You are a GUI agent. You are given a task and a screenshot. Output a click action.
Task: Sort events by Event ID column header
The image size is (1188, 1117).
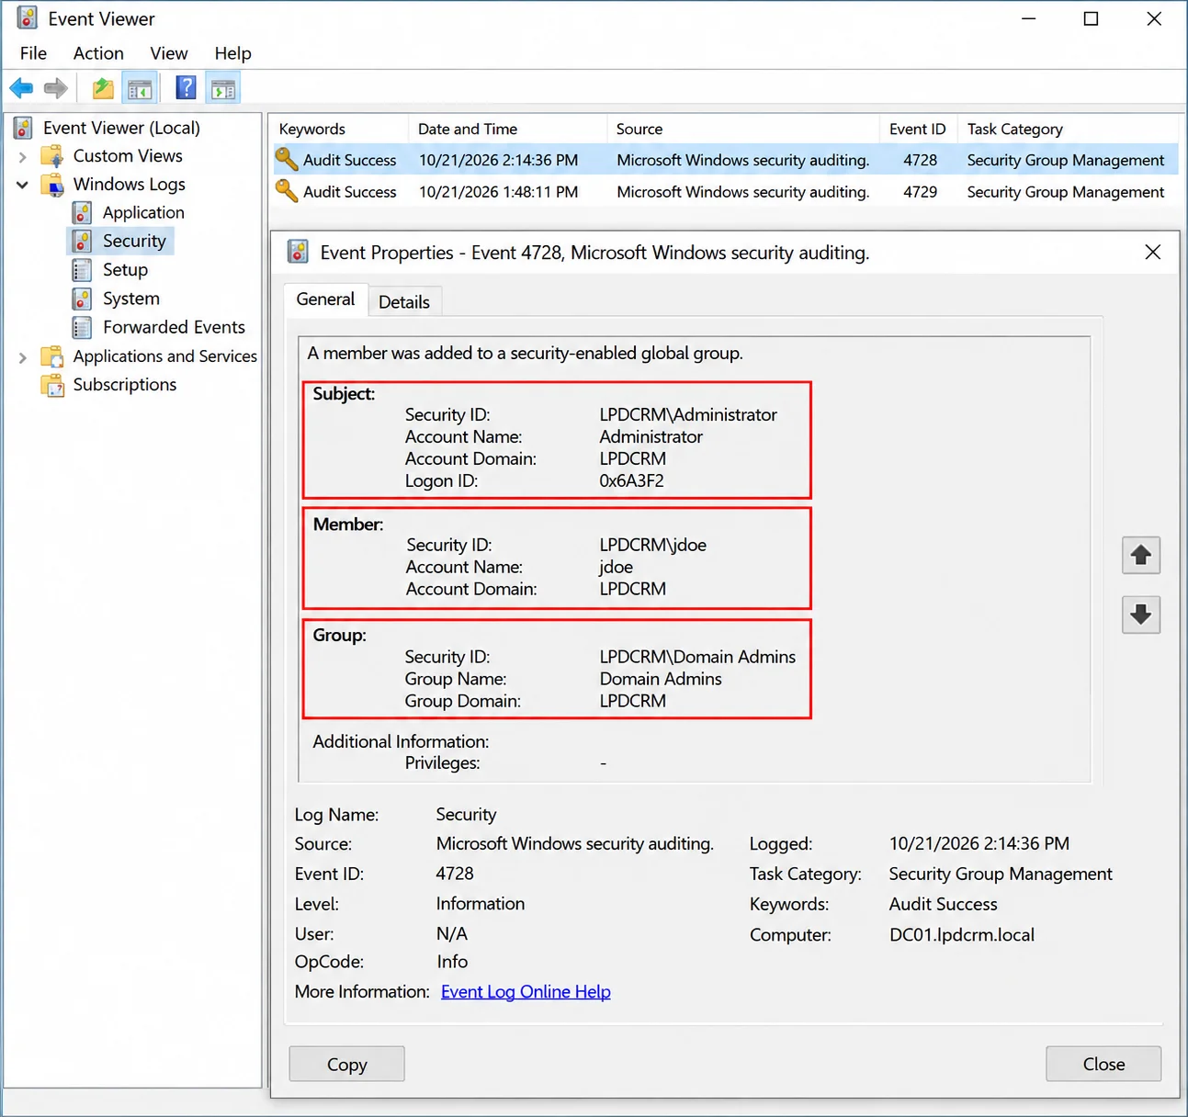[918, 129]
